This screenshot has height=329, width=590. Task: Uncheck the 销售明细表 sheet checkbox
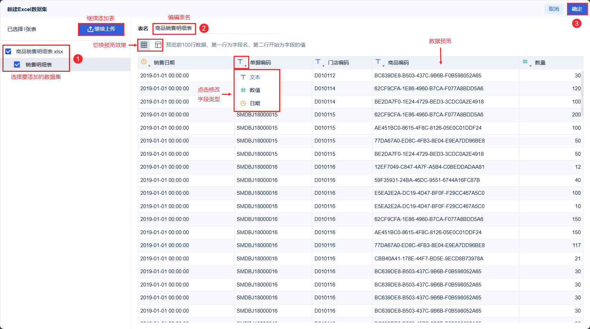coord(17,64)
